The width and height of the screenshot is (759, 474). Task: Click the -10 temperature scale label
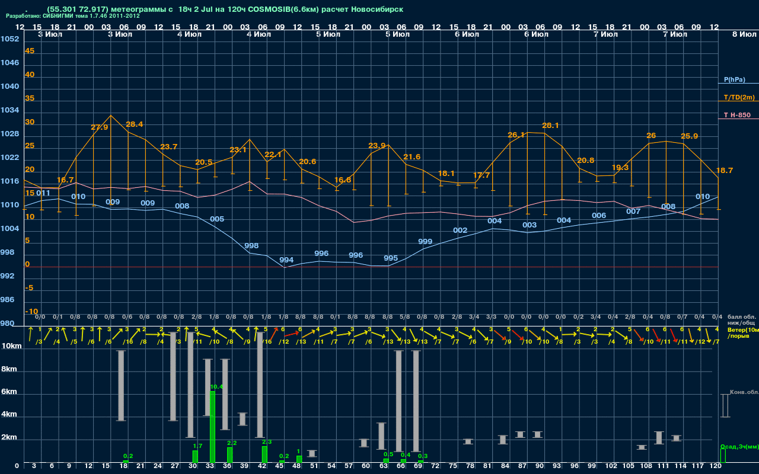32,312
